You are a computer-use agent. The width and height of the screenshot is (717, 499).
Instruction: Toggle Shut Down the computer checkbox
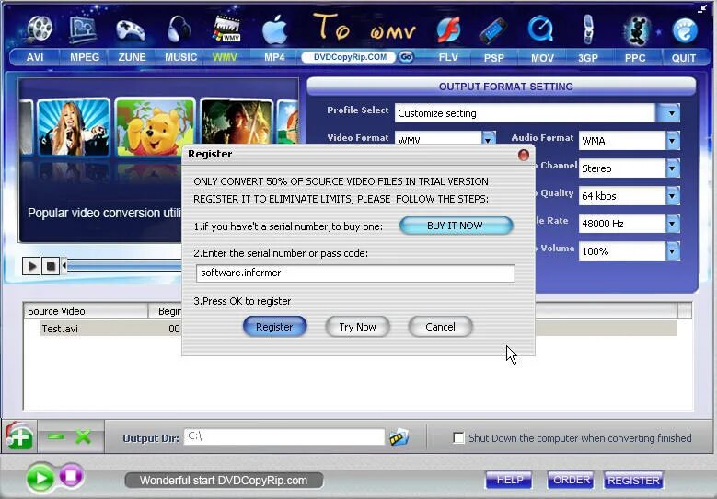[458, 437]
